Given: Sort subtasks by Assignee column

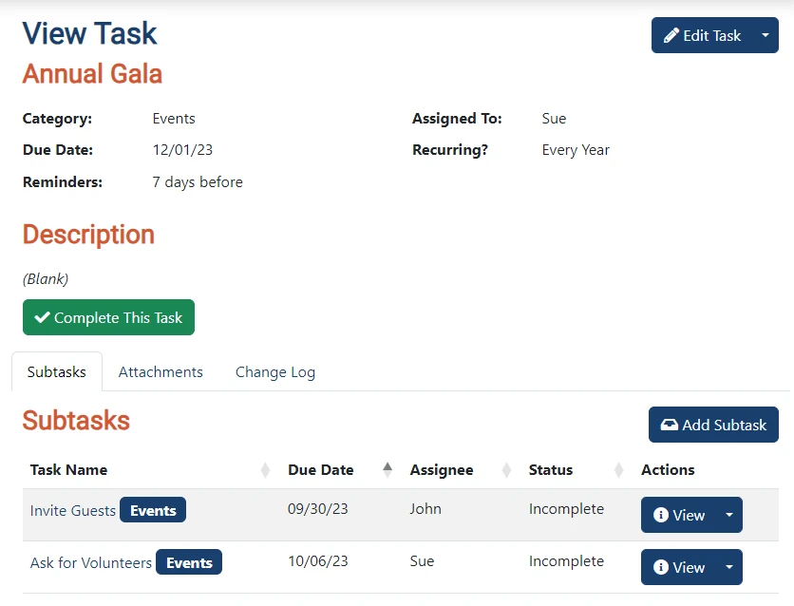Looking at the screenshot, I should point(442,469).
